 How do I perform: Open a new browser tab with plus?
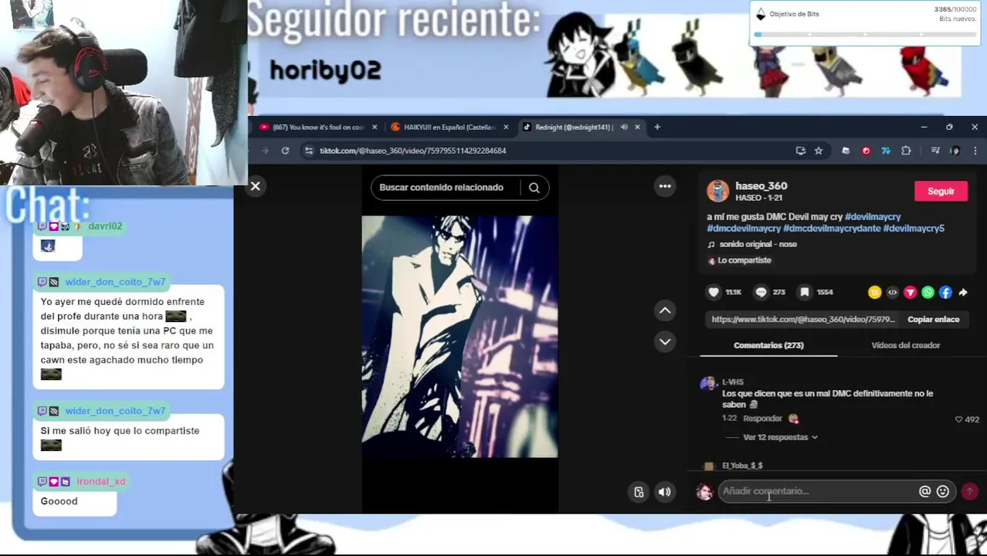[657, 127]
